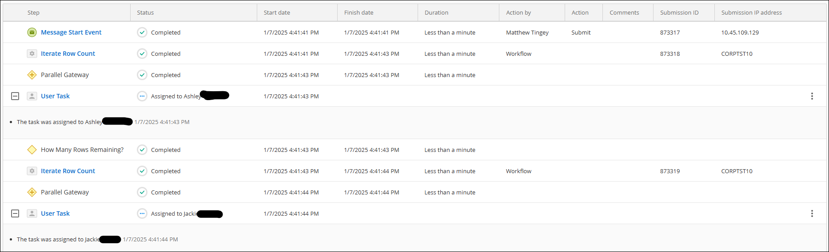Click the pending status icon for the Ashley task
The width and height of the screenshot is (829, 252).
click(142, 96)
